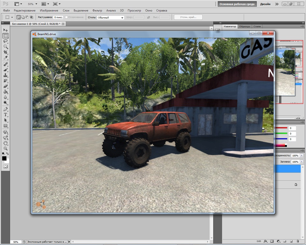
Task: Open the Изображение menu
Action: [49, 11]
